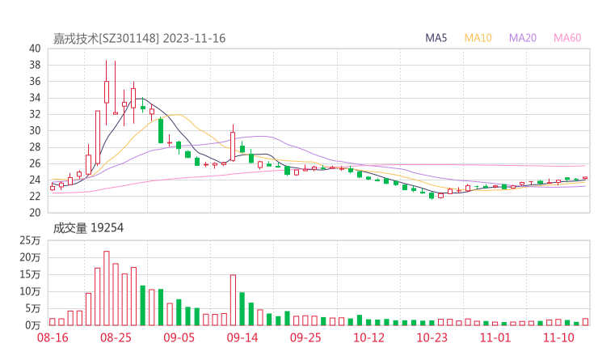Click the 08-25 date axis label
This screenshot has width=598, height=356.
[x=116, y=337]
